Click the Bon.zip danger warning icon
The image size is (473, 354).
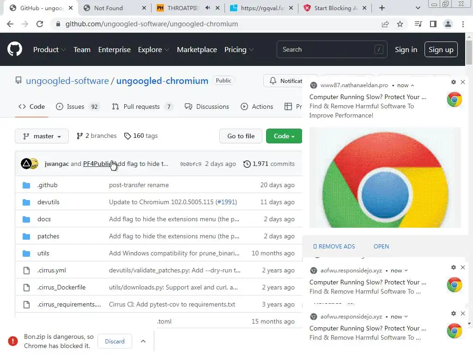[13, 341]
